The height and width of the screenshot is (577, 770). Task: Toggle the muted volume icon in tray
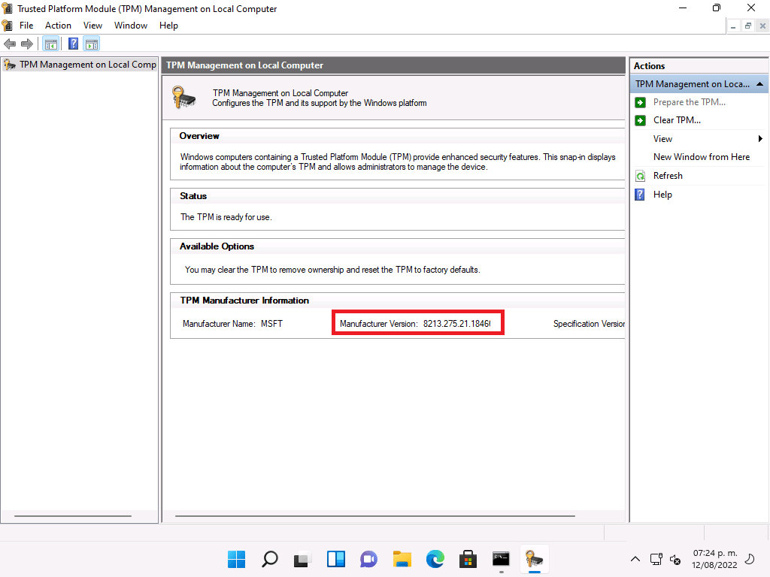[675, 559]
